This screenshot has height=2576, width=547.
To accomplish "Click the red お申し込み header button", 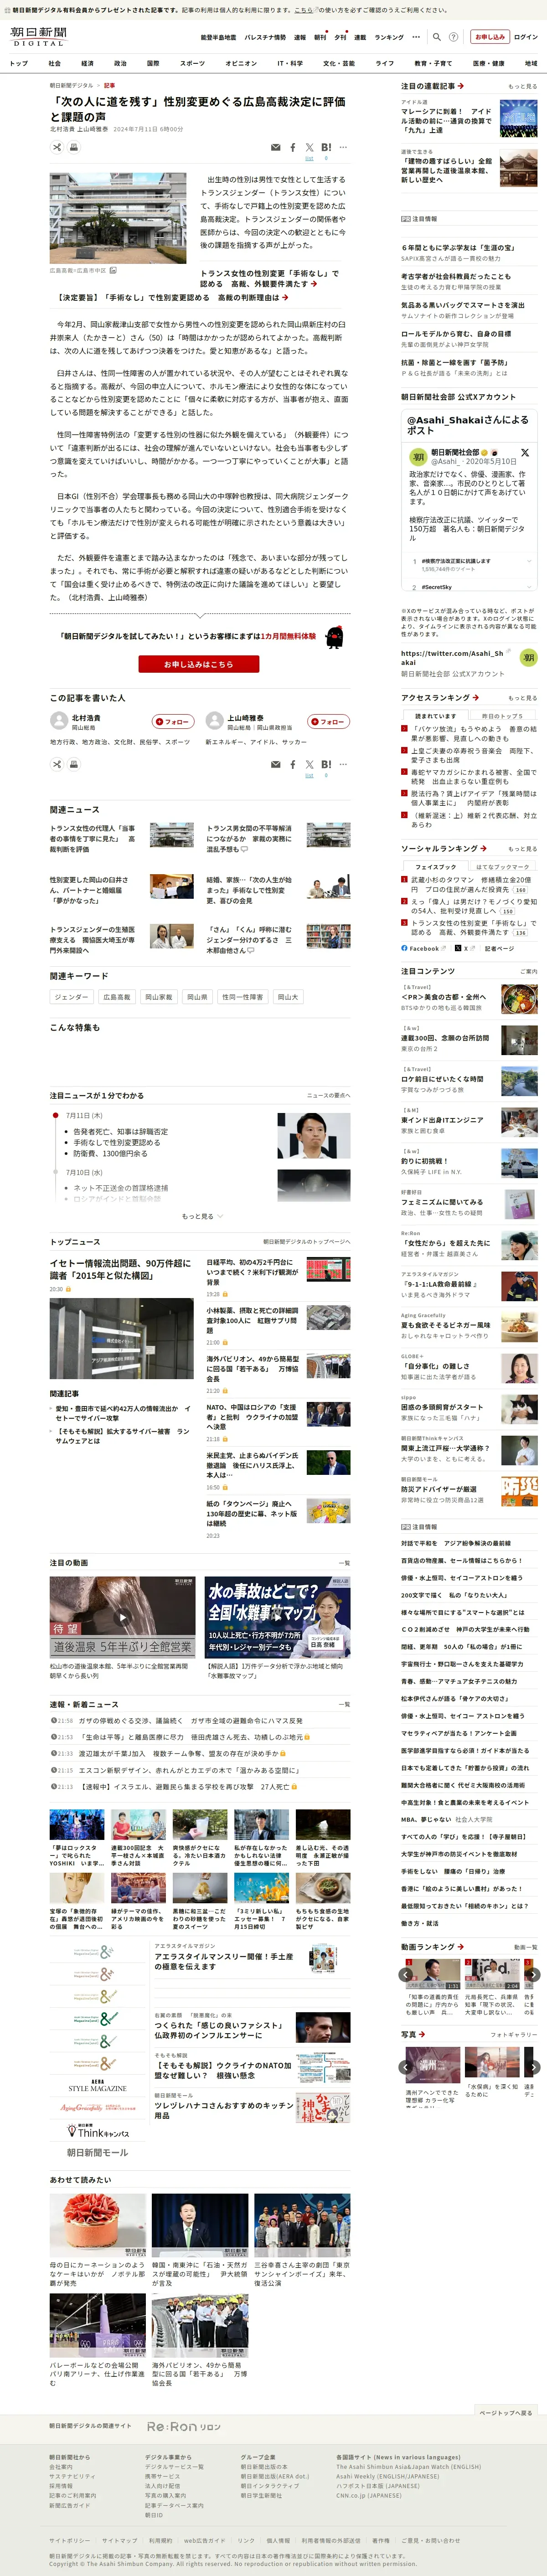I will coord(490,37).
